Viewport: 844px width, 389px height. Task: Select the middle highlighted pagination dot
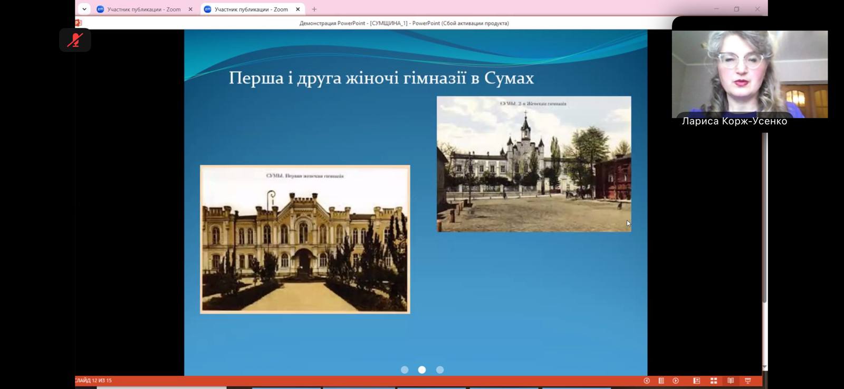[x=422, y=370]
